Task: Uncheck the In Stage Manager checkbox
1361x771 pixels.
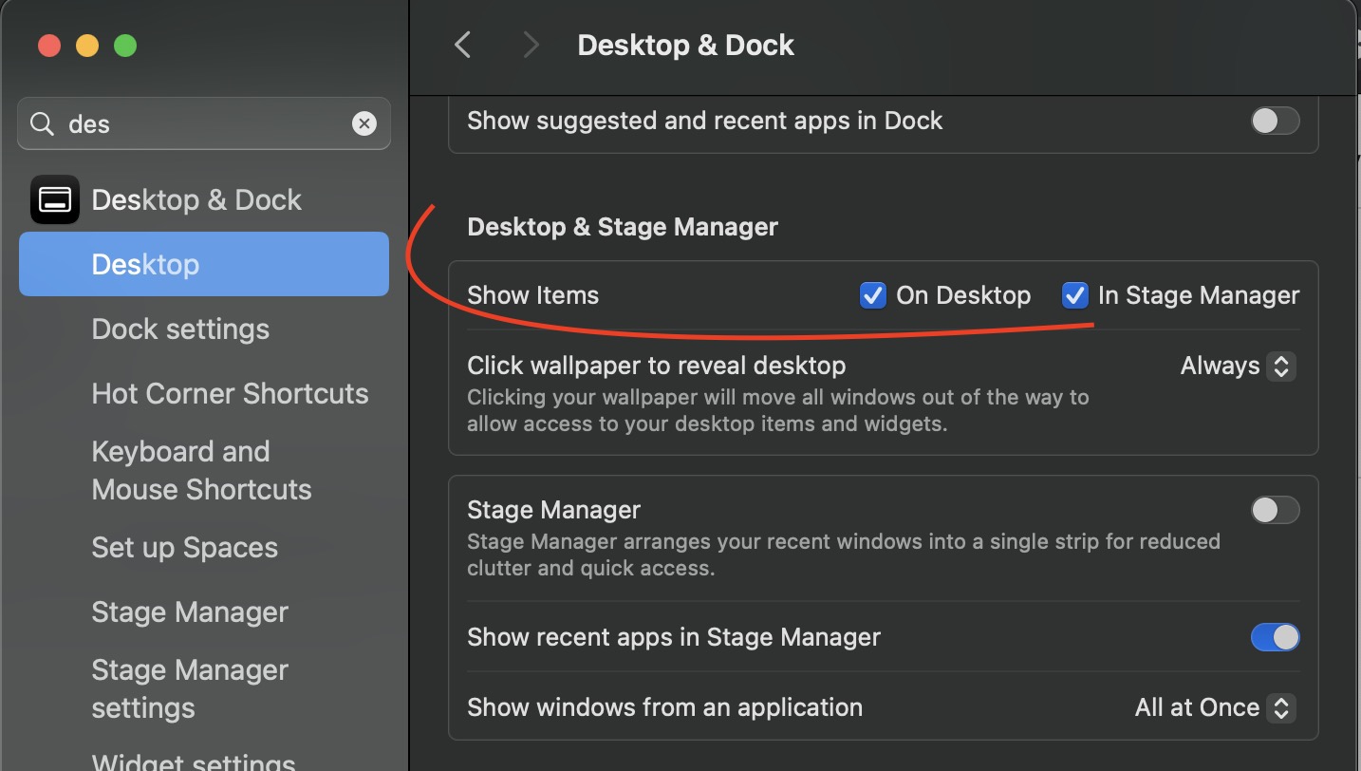Action: tap(1074, 295)
